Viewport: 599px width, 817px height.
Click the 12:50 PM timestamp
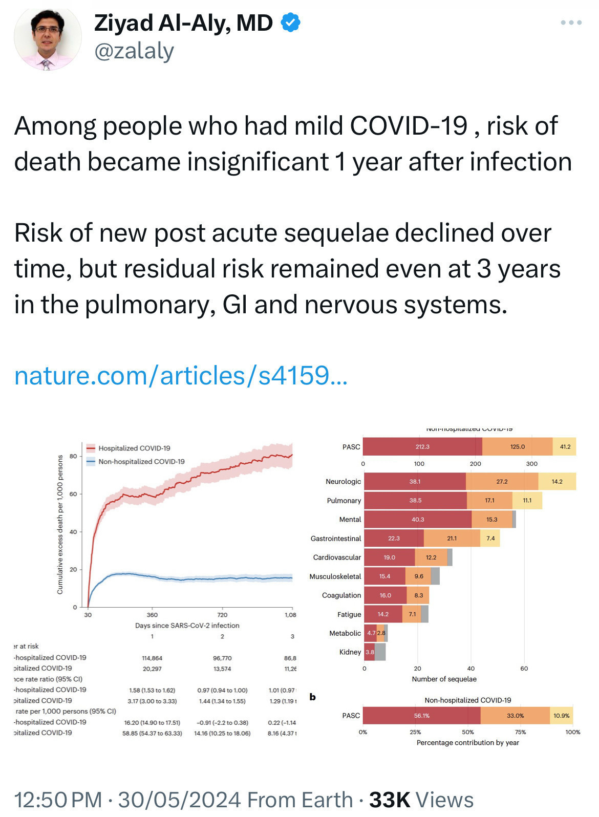point(58,799)
